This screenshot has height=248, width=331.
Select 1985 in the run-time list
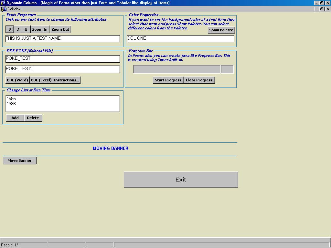pyautogui.click(x=11, y=98)
